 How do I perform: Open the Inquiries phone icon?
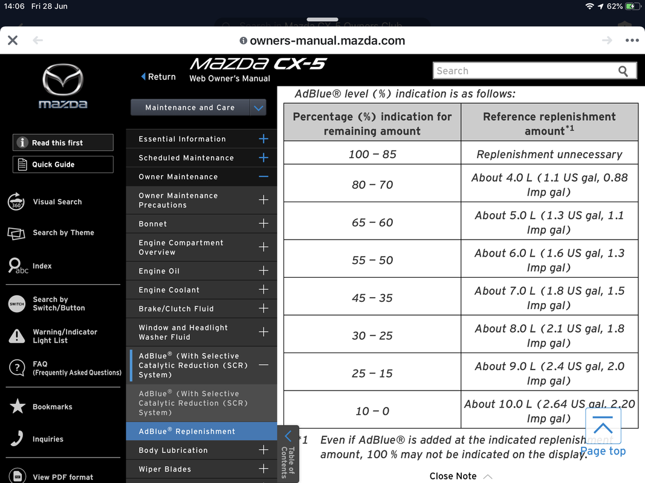coord(17,439)
